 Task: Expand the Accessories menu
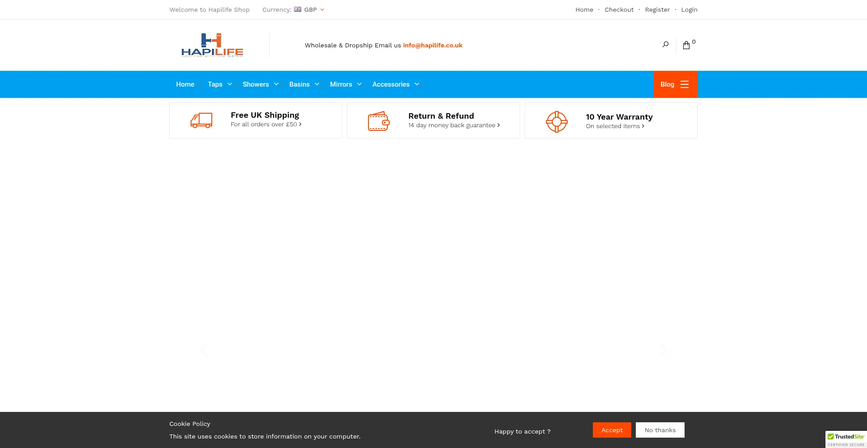pos(396,84)
